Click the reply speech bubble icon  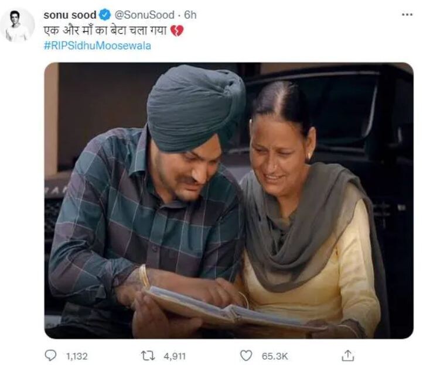(50, 356)
